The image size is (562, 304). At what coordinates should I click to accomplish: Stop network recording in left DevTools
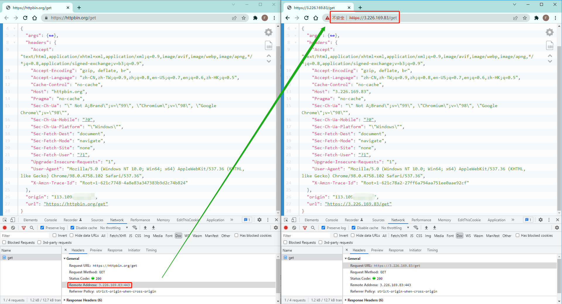pos(5,228)
